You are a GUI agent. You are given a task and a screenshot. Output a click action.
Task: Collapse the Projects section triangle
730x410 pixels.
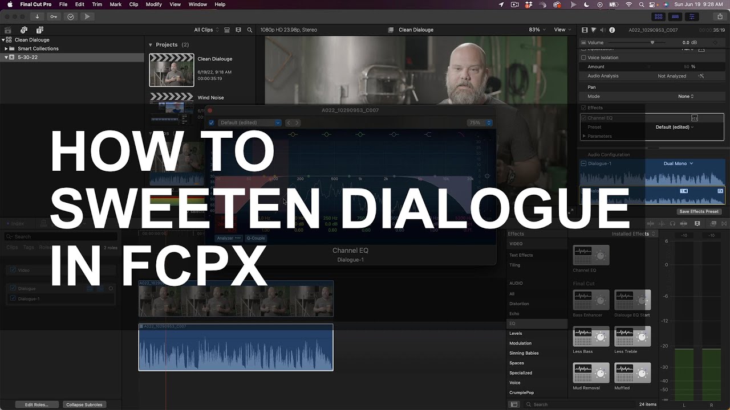151,44
